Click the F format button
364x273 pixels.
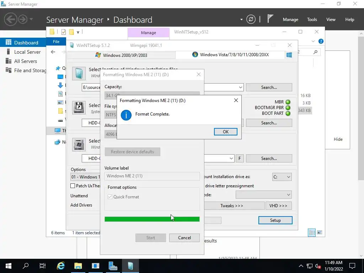(x=240, y=159)
